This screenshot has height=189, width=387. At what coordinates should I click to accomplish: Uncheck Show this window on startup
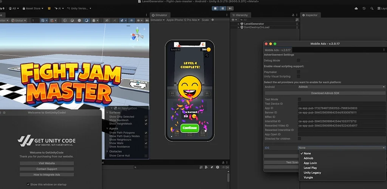pos(28,184)
